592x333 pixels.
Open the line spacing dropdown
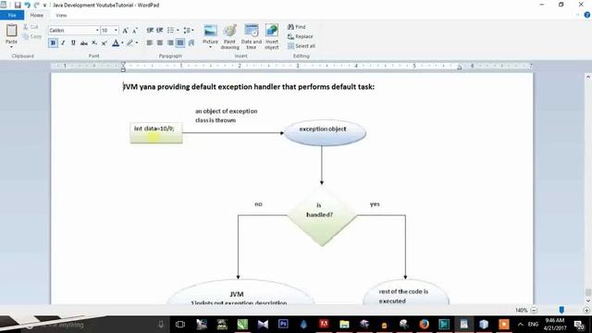click(x=189, y=31)
